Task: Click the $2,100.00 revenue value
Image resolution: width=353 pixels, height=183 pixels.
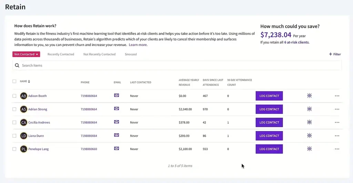Action: (x=185, y=149)
